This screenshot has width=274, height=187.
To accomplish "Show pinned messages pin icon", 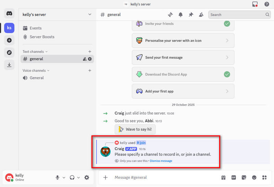I will [x=191, y=15].
